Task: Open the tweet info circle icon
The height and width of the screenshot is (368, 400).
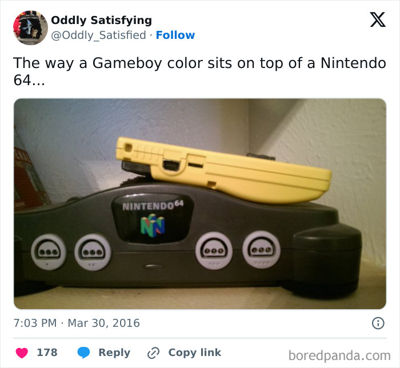Action: point(378,323)
